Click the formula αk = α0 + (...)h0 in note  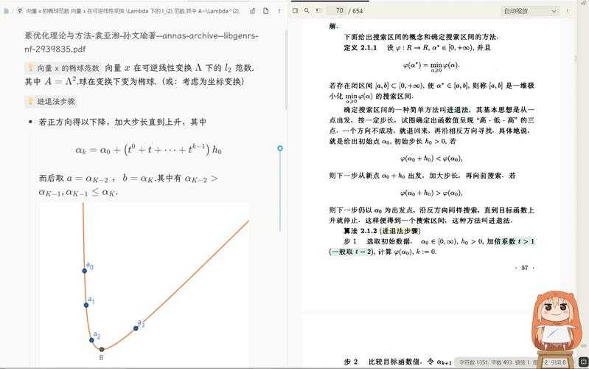click(x=148, y=150)
